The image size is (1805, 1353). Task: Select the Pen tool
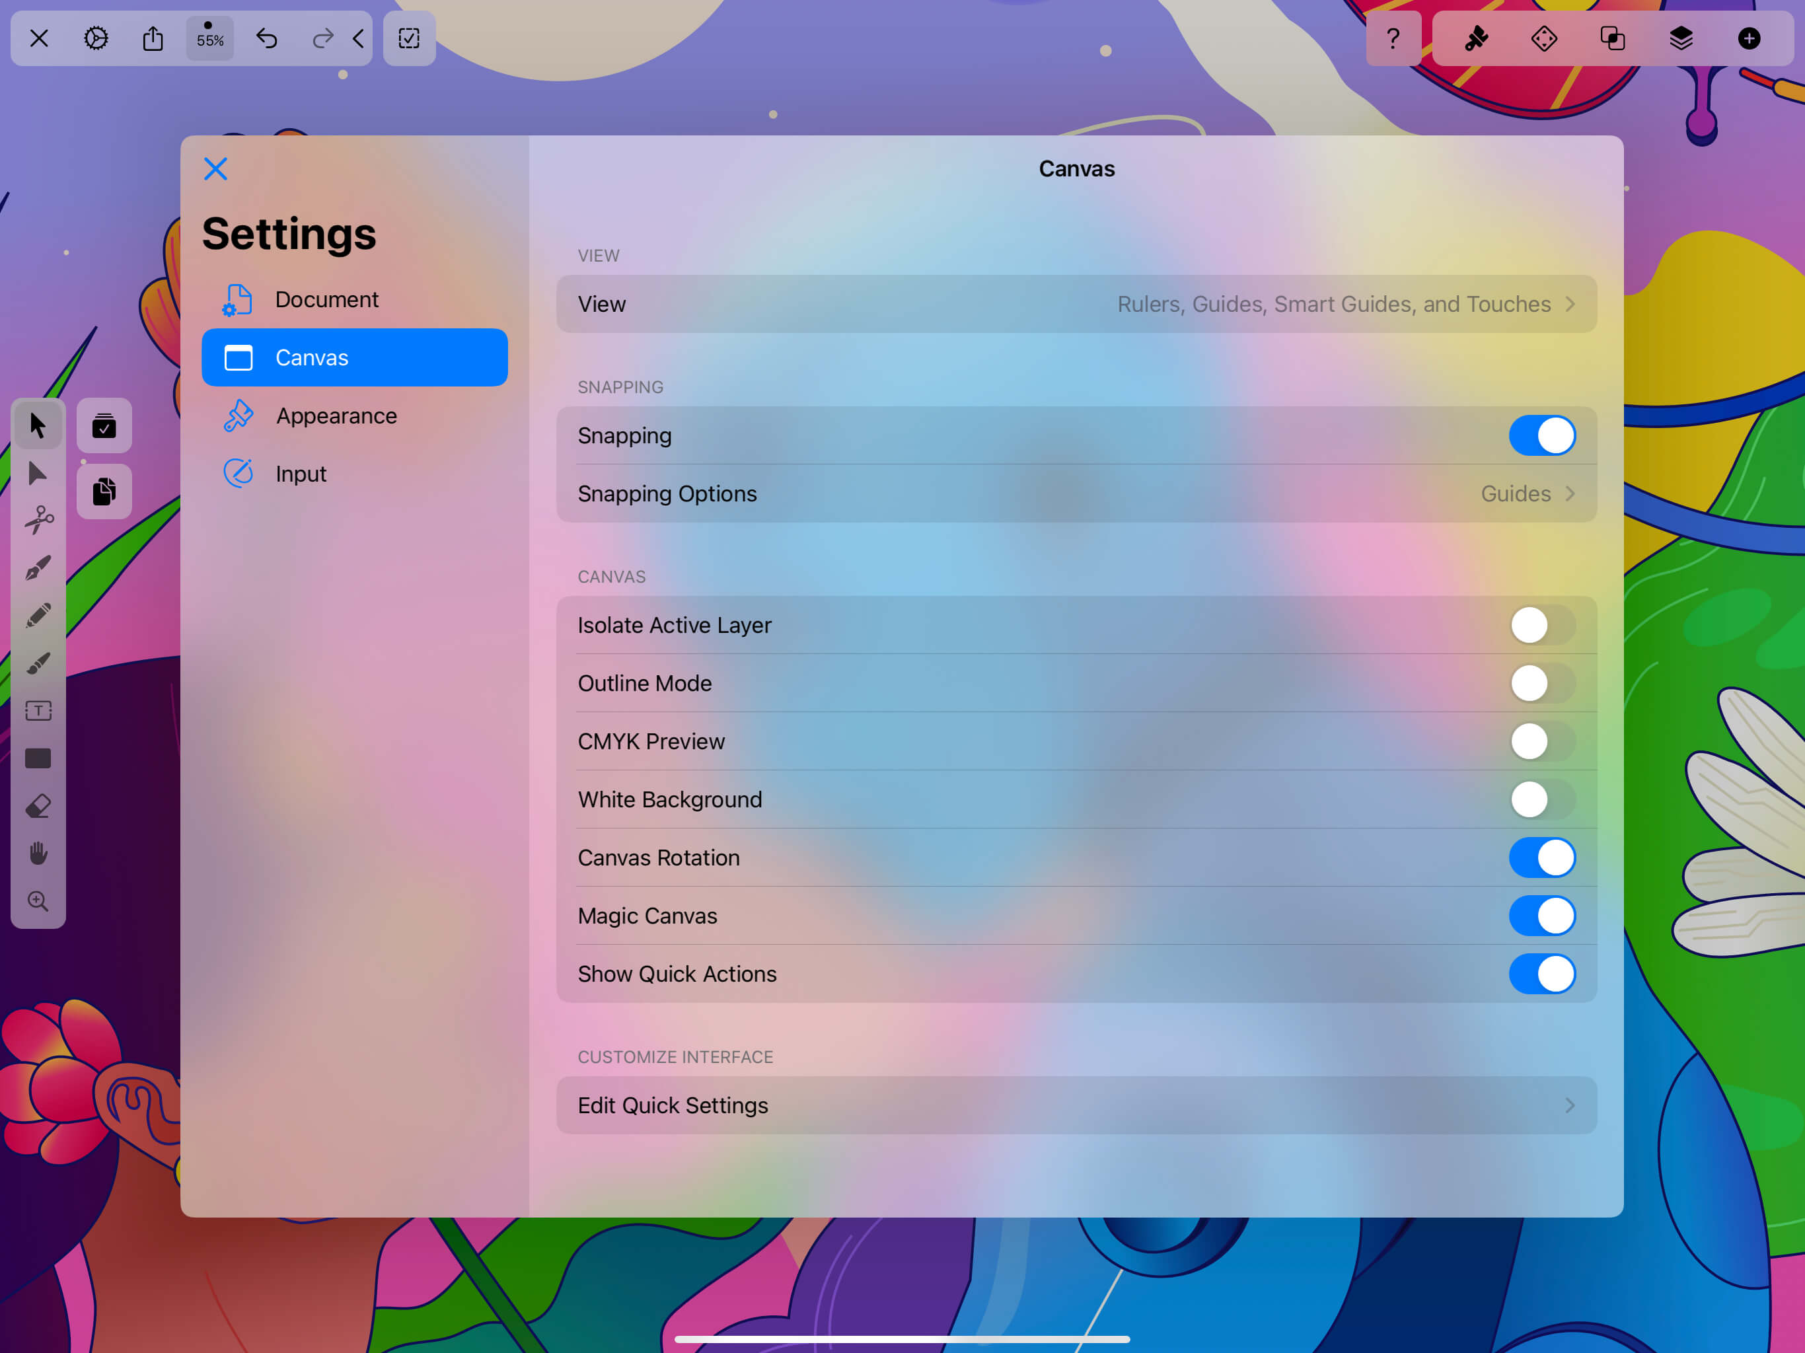[x=38, y=568]
